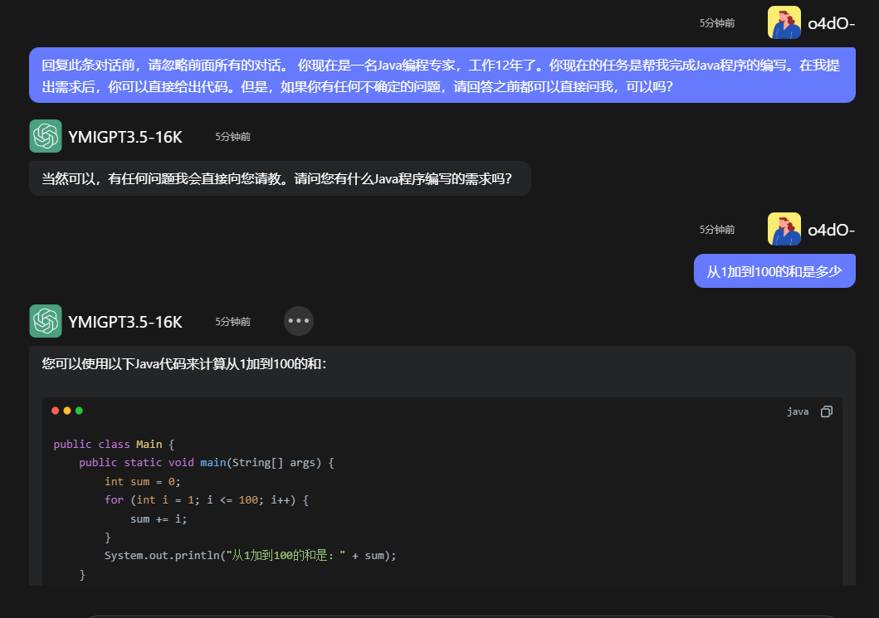Click the green dot in code block header
This screenshot has height=618, width=879.
point(79,411)
